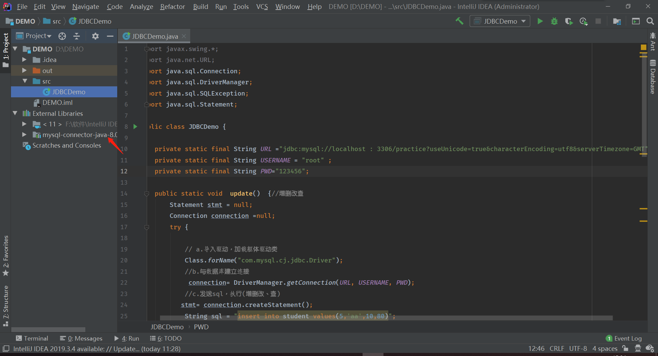Collapse all in Project panel icon
The image size is (658, 356).
[x=77, y=36]
